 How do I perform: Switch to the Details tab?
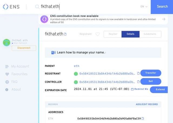131,34
